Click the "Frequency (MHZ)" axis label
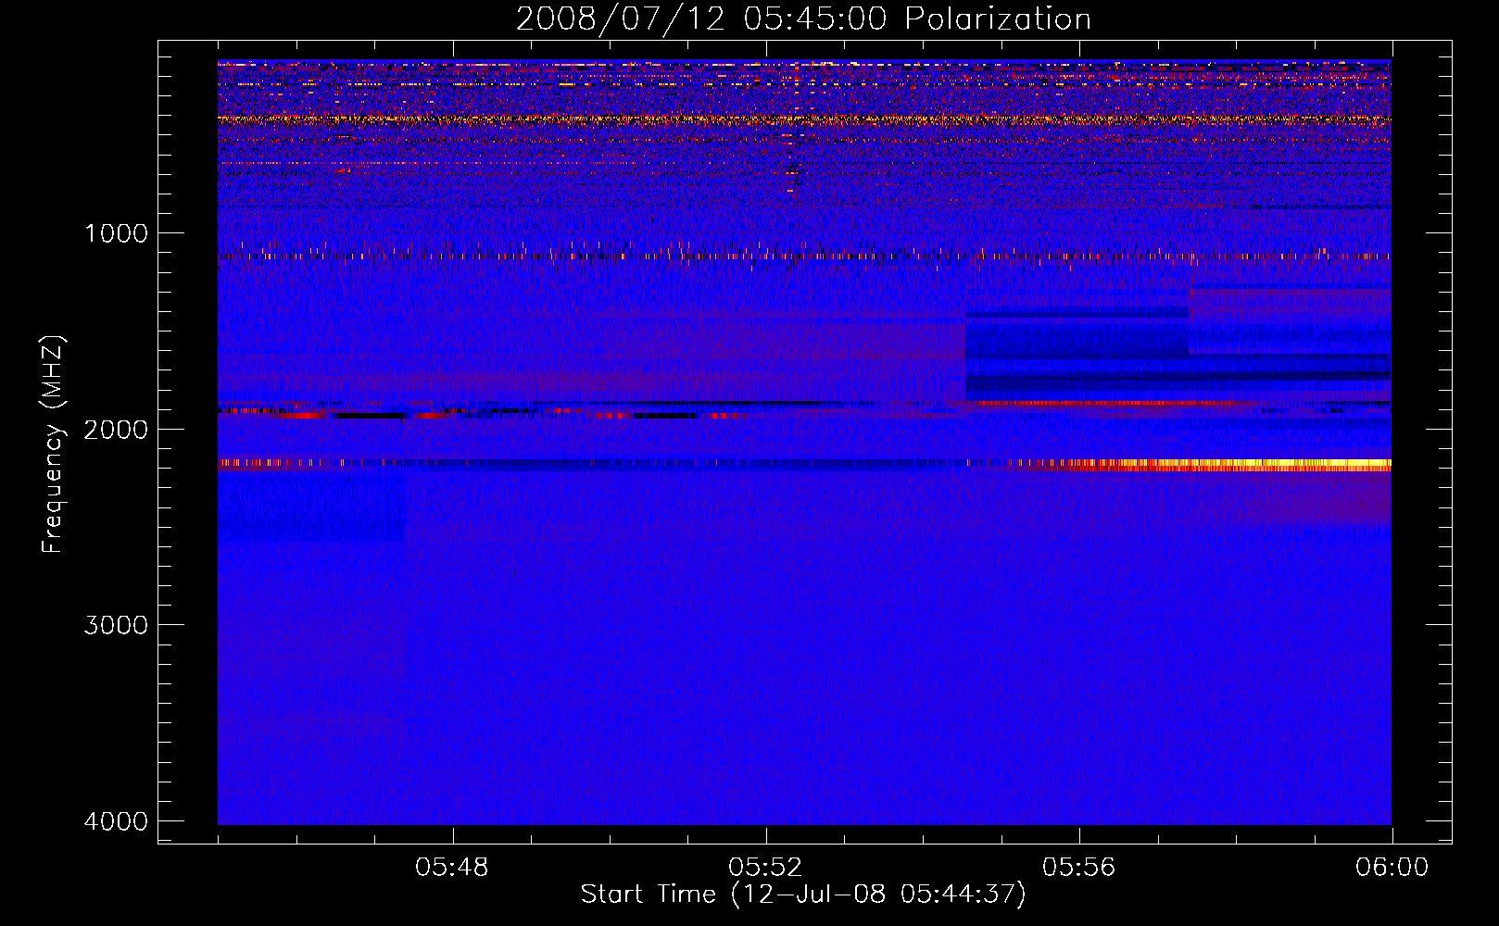 (53, 444)
